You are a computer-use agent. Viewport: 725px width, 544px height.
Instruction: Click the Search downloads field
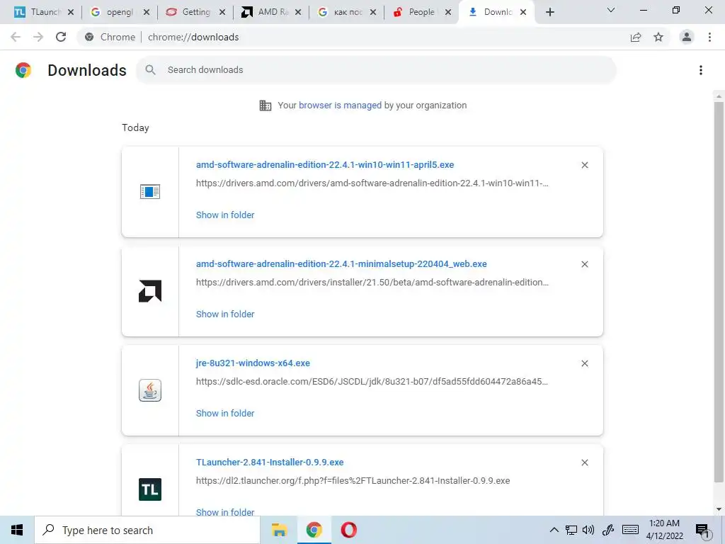[x=376, y=70]
